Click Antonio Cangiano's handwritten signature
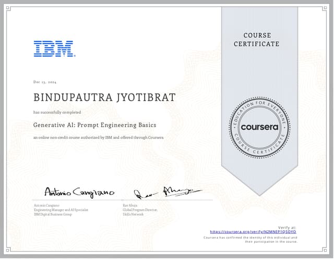Screen dimensions: 334x259 (x=79, y=192)
